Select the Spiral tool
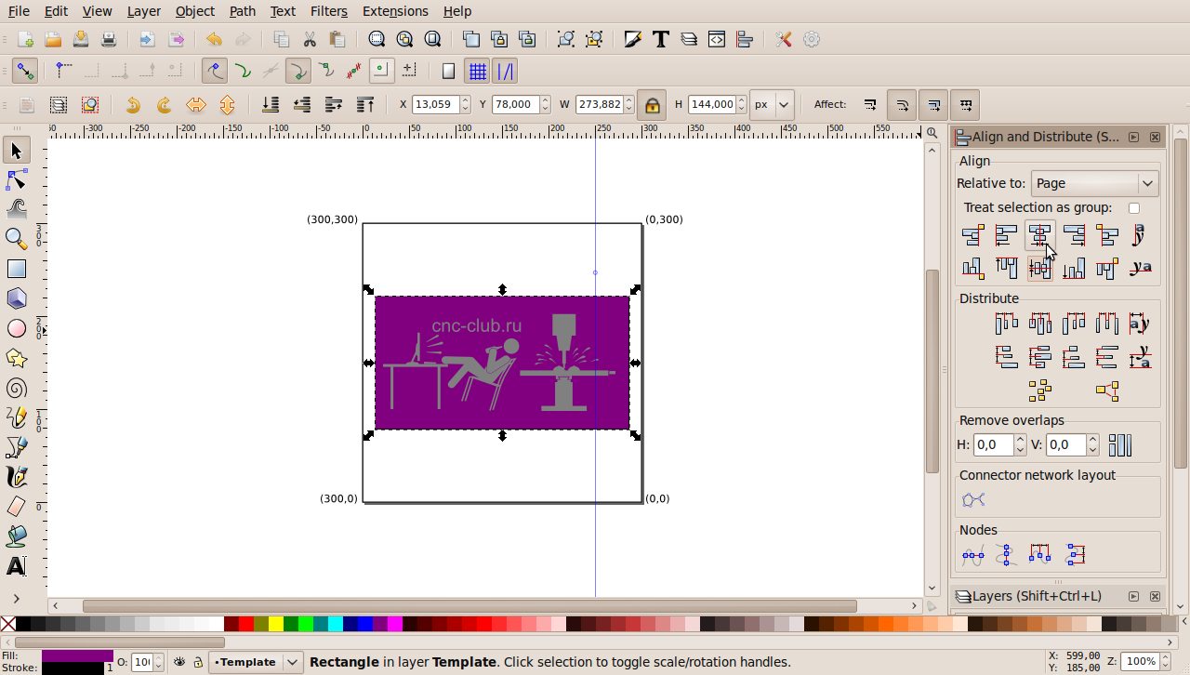Screen dimensions: 1190x675 (x=16, y=388)
